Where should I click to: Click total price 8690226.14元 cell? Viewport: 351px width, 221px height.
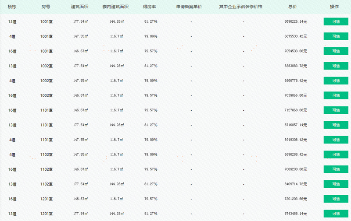[x=296, y=21]
